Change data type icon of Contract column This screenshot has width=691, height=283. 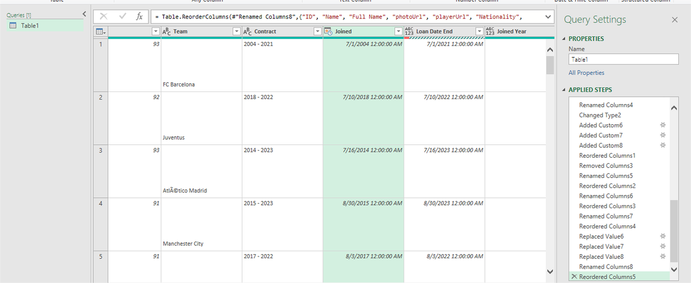[x=248, y=32]
